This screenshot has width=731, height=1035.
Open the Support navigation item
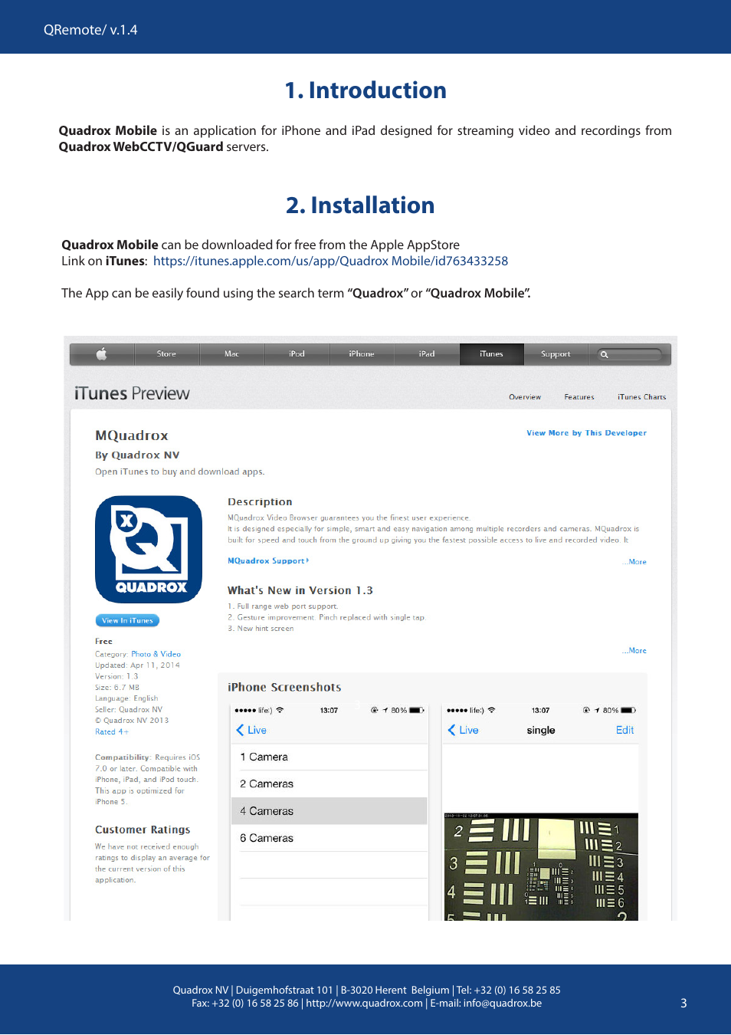coord(556,354)
